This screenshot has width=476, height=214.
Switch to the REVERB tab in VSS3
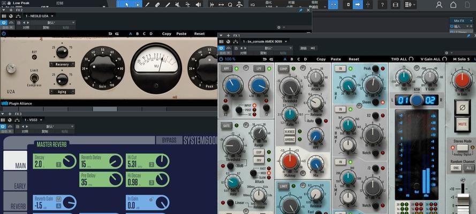pos(15,201)
